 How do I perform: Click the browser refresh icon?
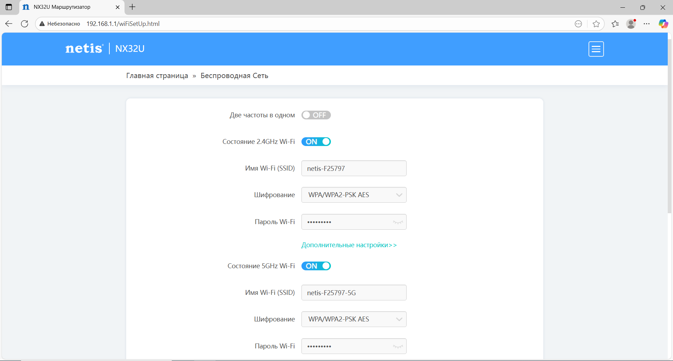coord(25,24)
